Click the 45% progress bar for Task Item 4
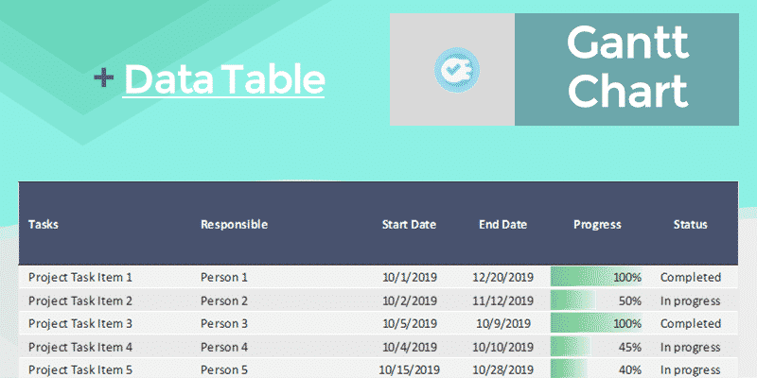 pyautogui.click(x=596, y=347)
